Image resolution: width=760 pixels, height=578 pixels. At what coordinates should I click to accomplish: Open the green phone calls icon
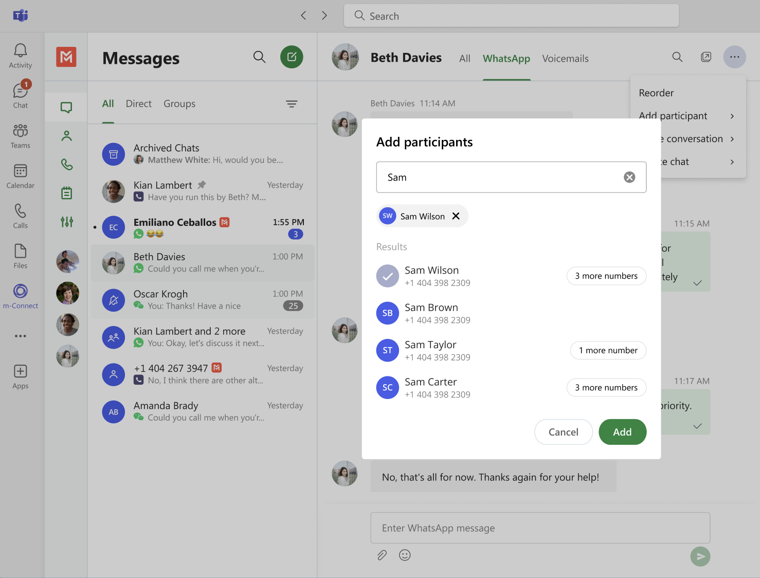point(66,165)
